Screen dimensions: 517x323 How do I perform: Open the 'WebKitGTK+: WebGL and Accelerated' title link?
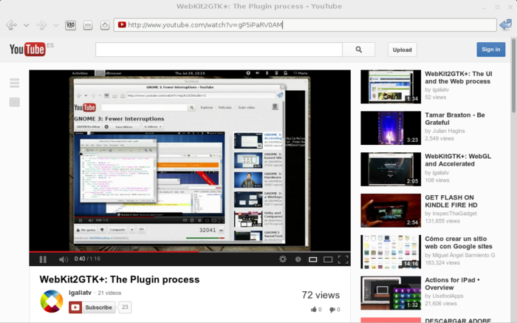coord(458,160)
